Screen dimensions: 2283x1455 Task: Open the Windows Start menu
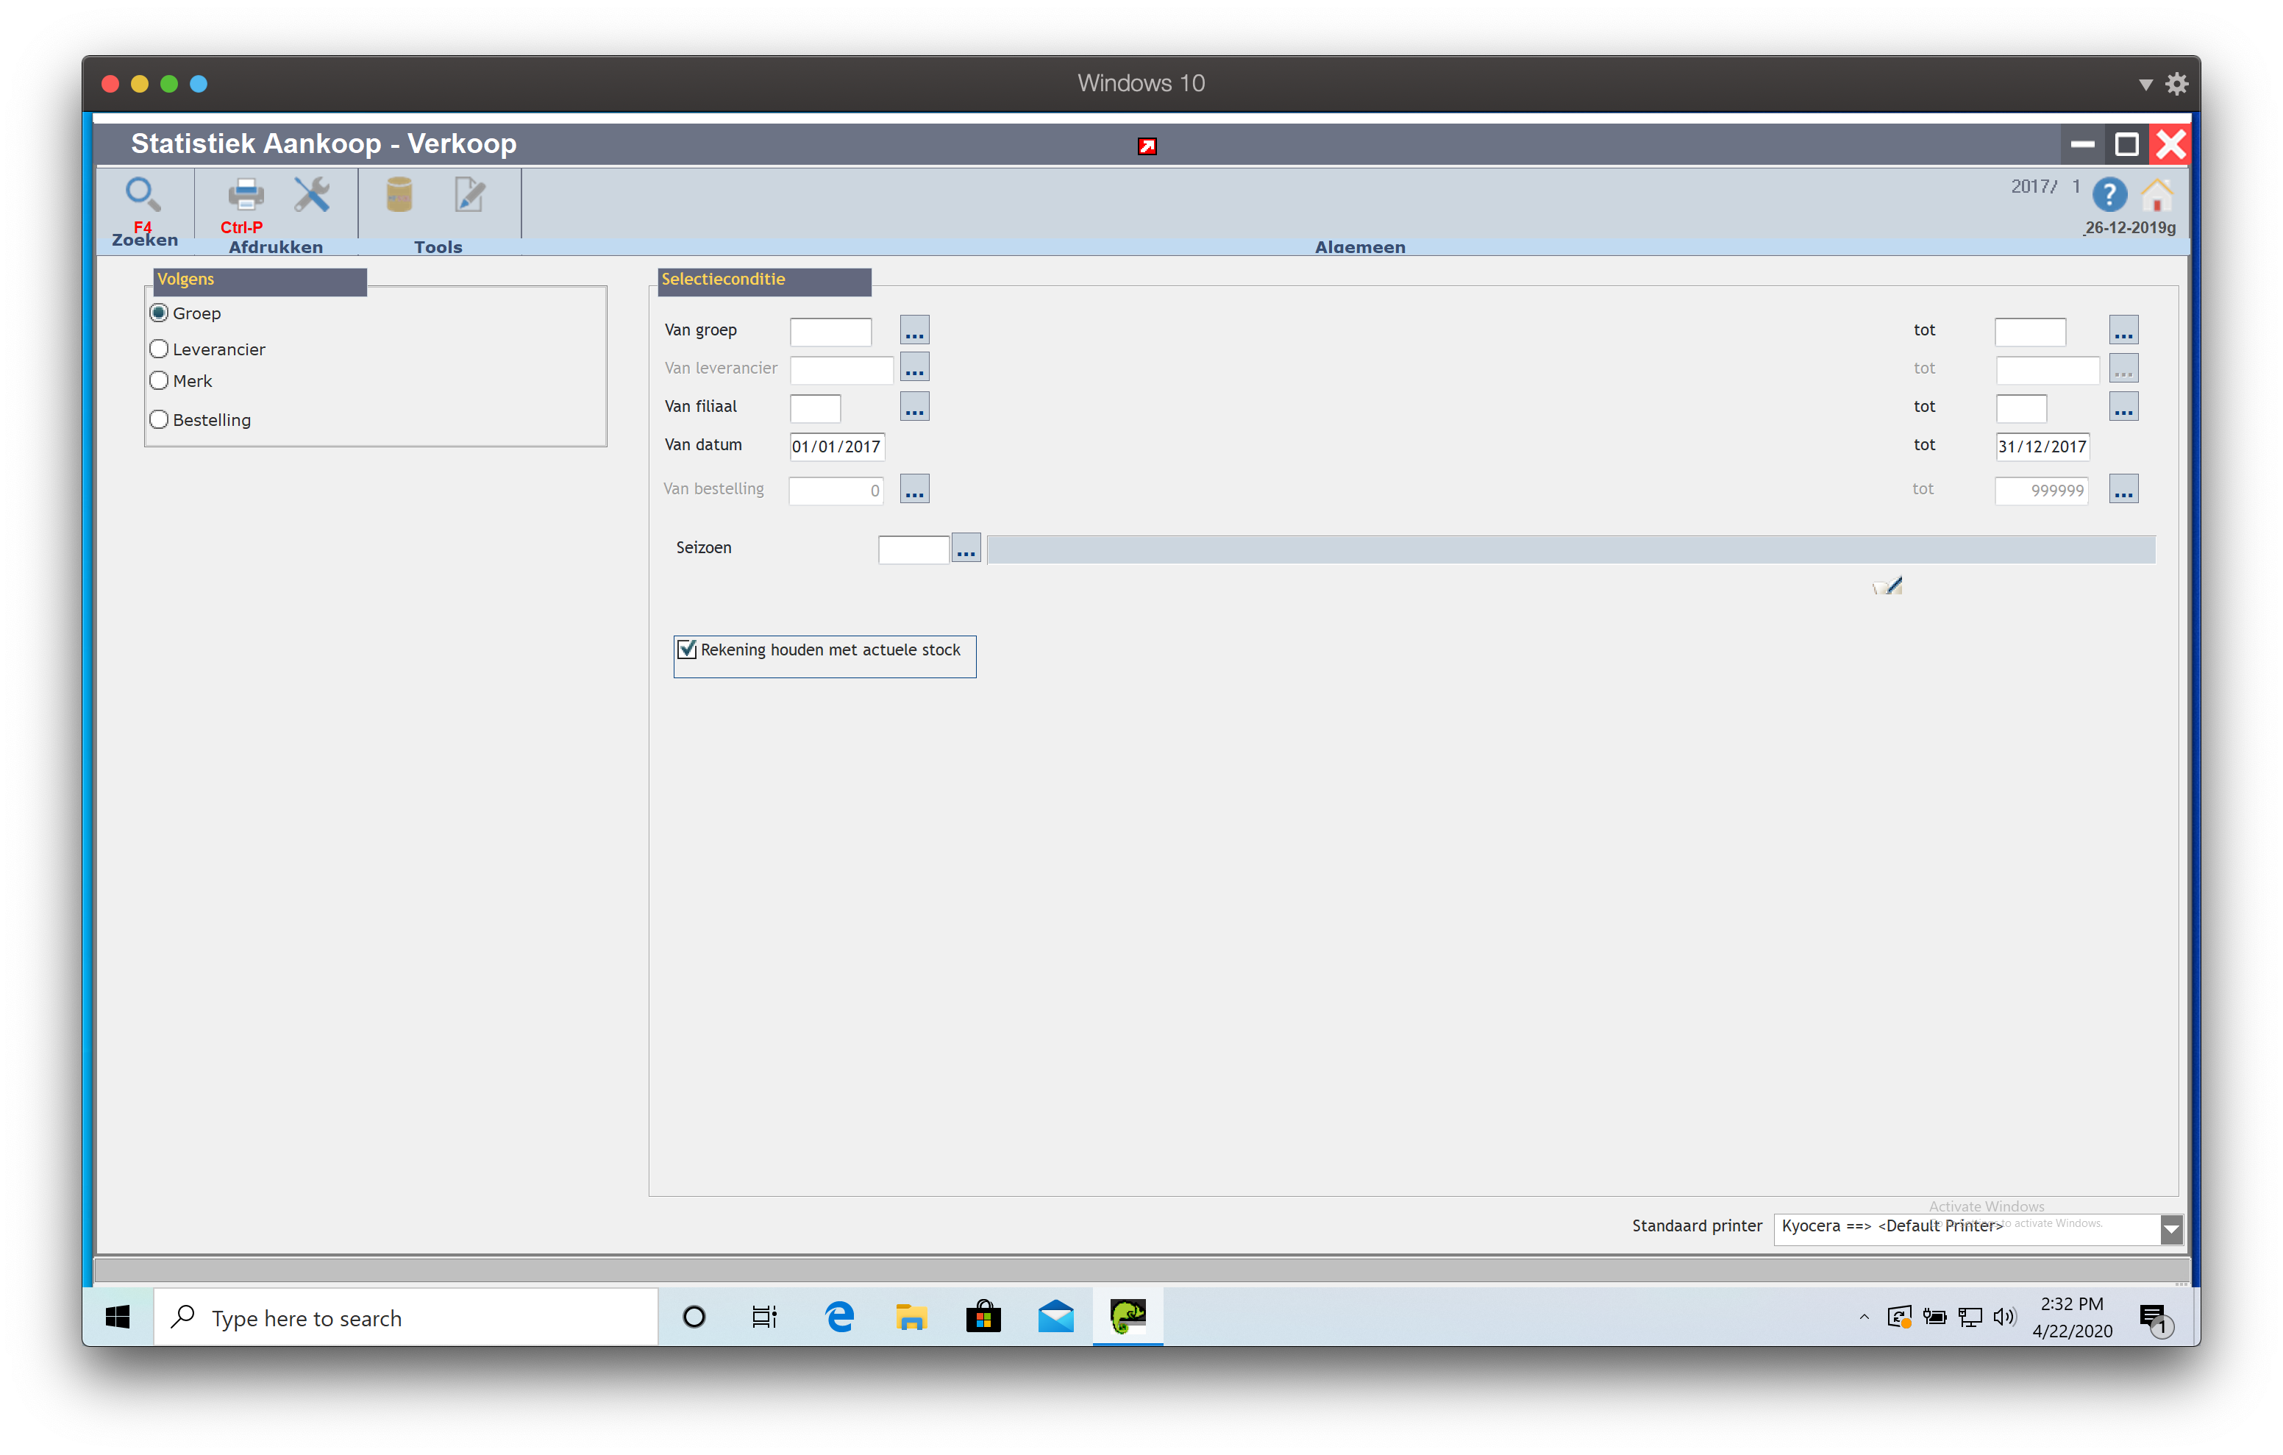(x=118, y=1317)
